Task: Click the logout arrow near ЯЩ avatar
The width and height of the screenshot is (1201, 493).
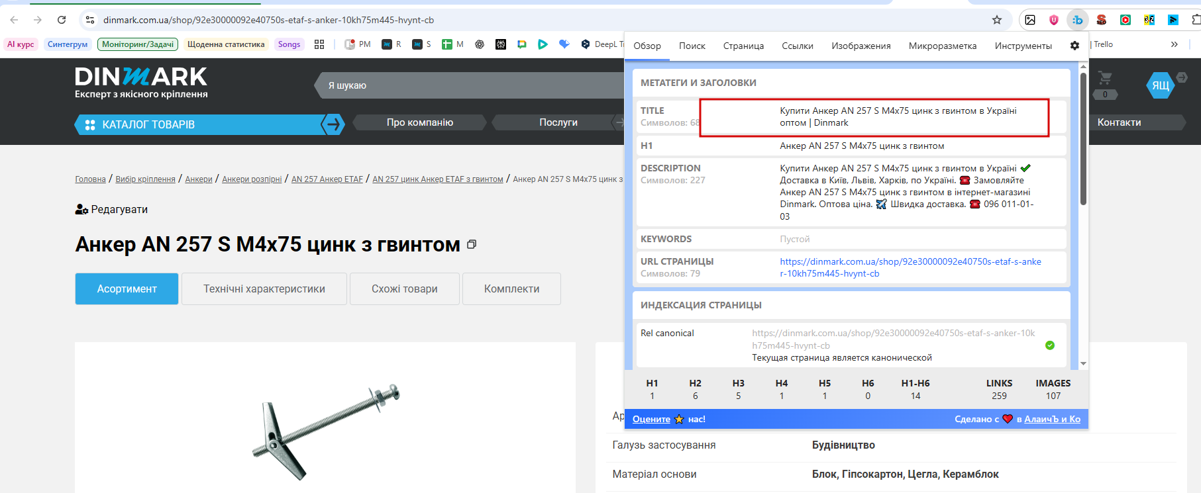Action: point(1182,77)
